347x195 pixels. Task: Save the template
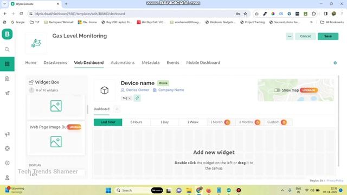click(x=328, y=36)
